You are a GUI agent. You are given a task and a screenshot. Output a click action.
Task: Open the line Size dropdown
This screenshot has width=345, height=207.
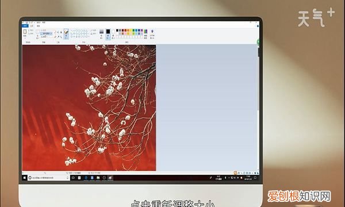(101, 34)
